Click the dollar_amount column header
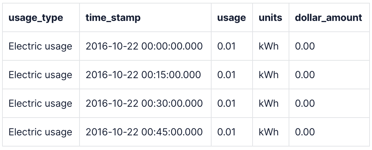The width and height of the screenshot is (372, 150). pyautogui.click(x=328, y=18)
